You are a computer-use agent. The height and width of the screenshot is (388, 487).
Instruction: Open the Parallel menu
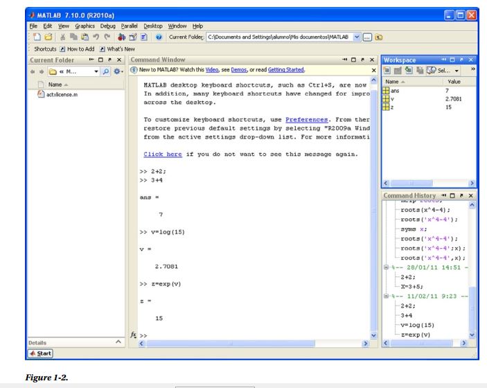pos(130,26)
